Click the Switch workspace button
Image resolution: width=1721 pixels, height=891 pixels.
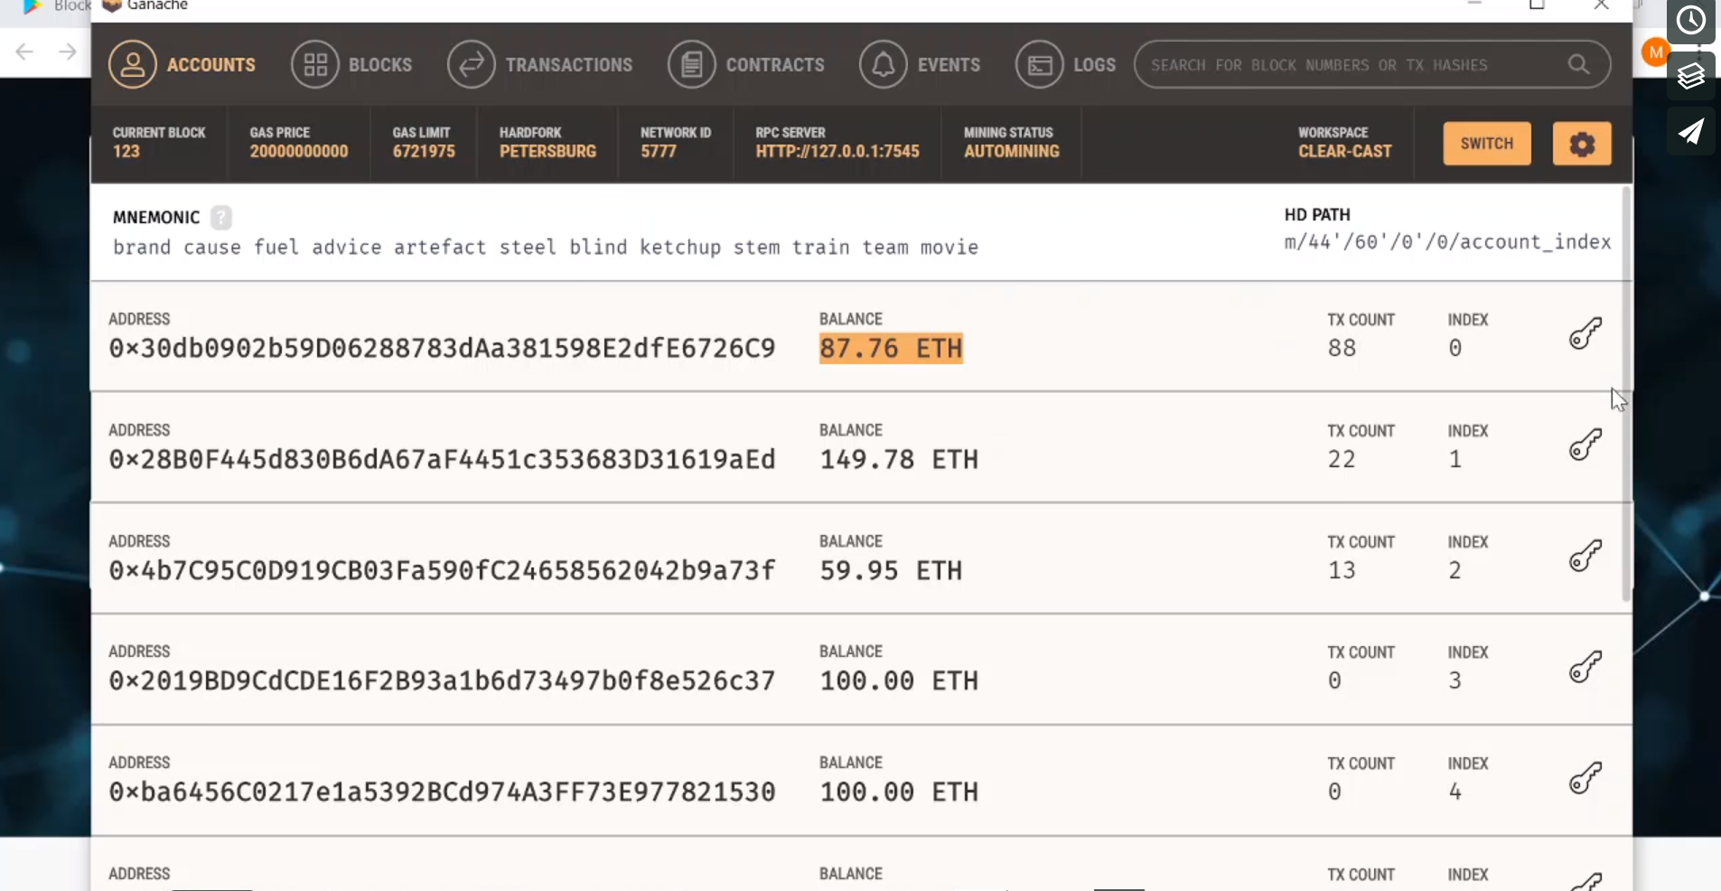click(1487, 144)
